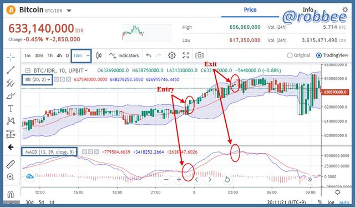Select the 4h timeframe
The width and height of the screenshot is (355, 208).
[x=59, y=55]
